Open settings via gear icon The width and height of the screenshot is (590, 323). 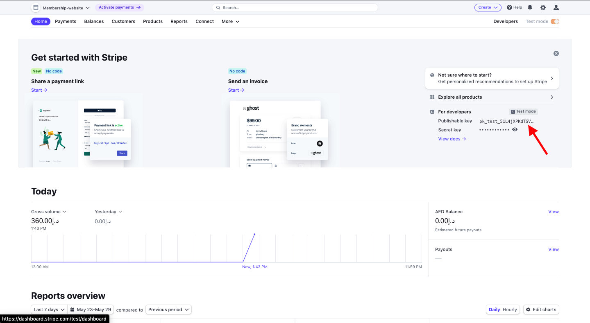[x=543, y=7]
